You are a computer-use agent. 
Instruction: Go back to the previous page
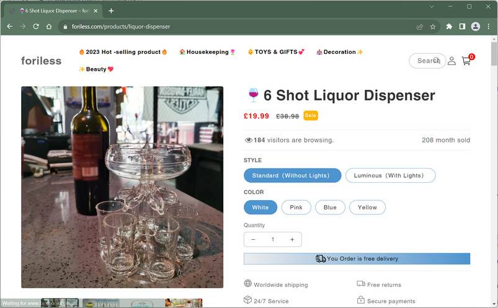click(10, 27)
